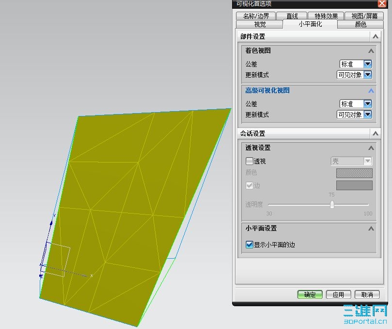This screenshot has height=329, width=392.
Task: Collapse the 小平面设置 group
Action: click(371, 229)
